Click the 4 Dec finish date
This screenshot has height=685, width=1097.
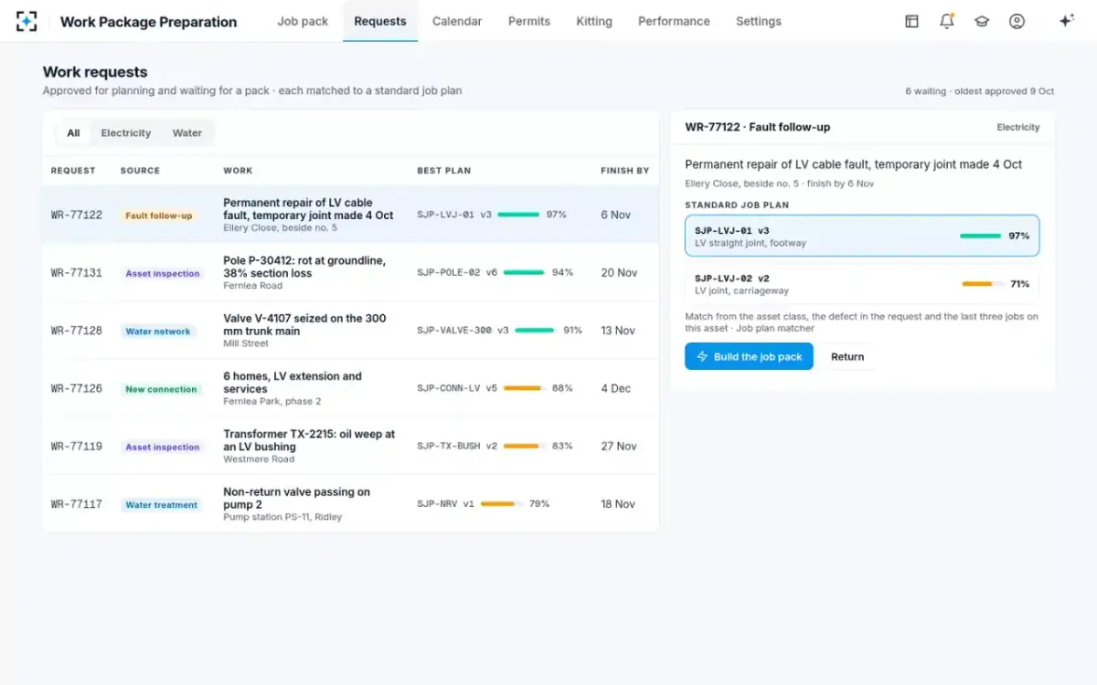616,388
